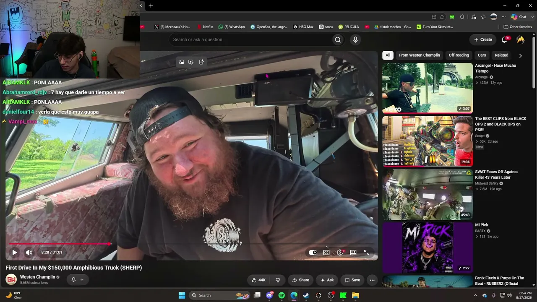This screenshot has height=302, width=537.
Task: Show hidden system tray icons chevron
Action: click(x=475, y=295)
